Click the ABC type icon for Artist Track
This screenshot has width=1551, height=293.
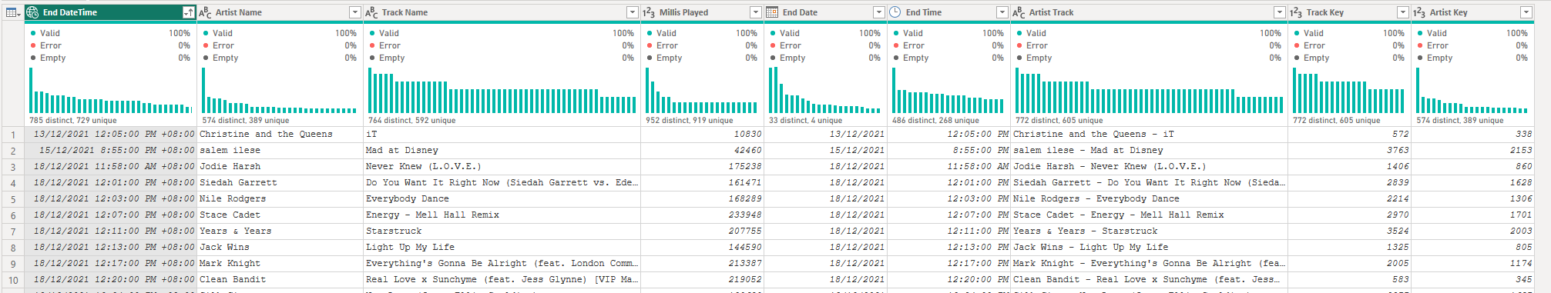[1019, 12]
